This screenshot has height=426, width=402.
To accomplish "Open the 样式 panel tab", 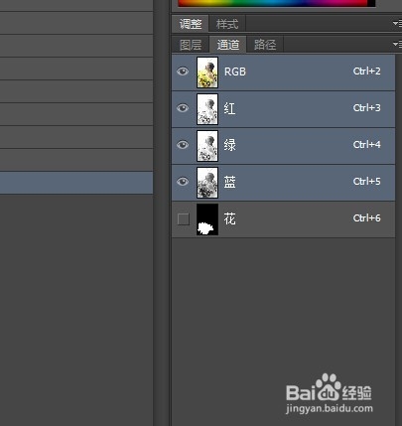I will click(x=227, y=24).
